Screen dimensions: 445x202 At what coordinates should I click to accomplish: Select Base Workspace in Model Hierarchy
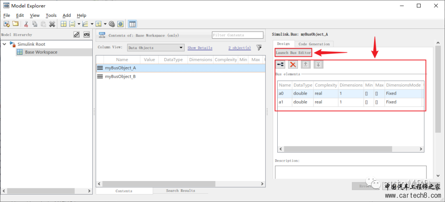point(41,52)
